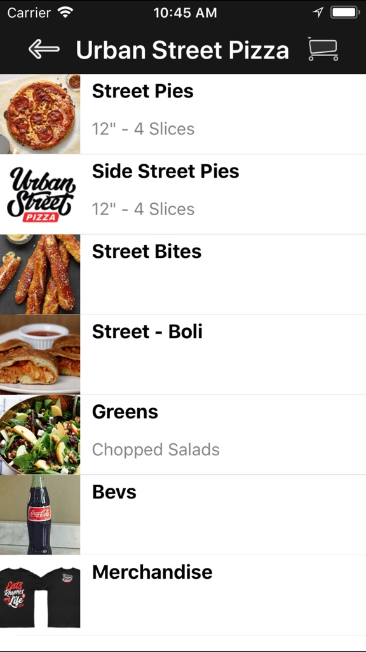
Task: Tap the battery indicator in the status bar
Action: click(344, 11)
